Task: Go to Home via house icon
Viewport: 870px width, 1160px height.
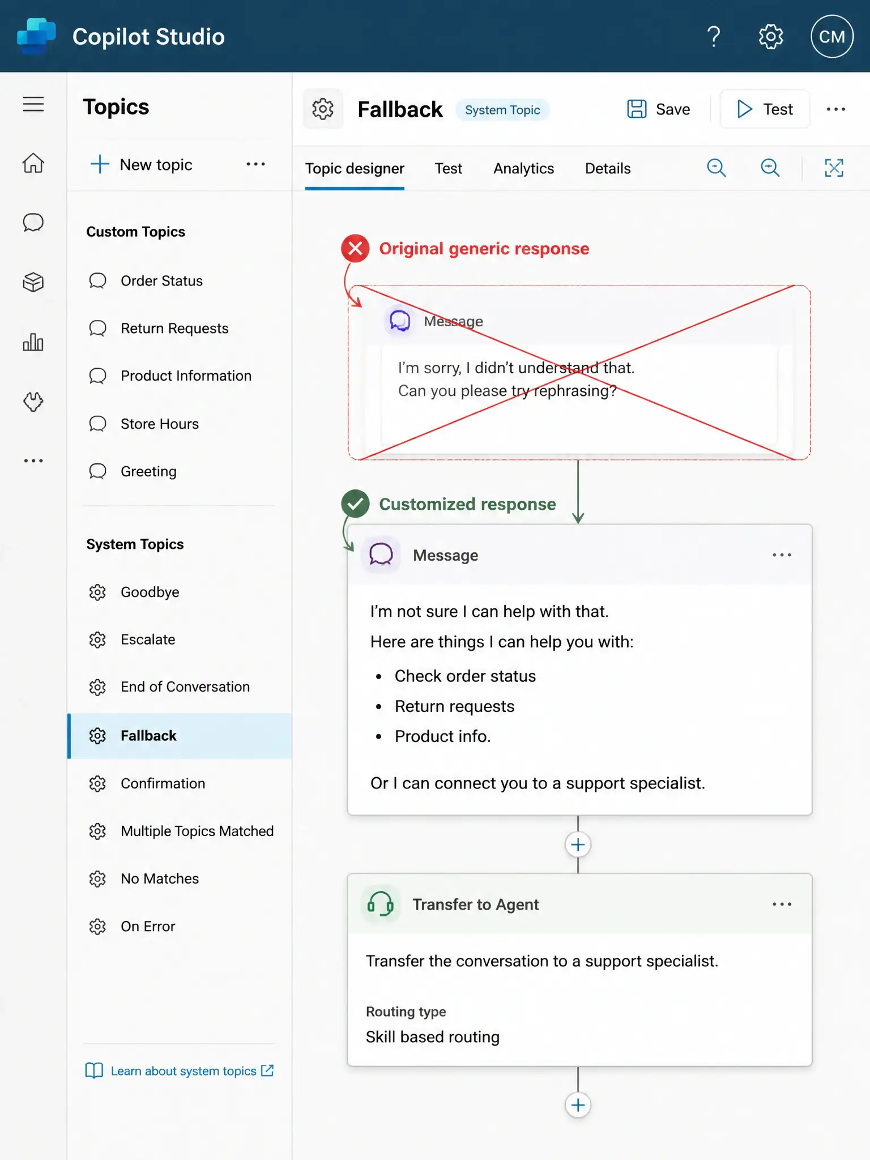Action: tap(33, 163)
